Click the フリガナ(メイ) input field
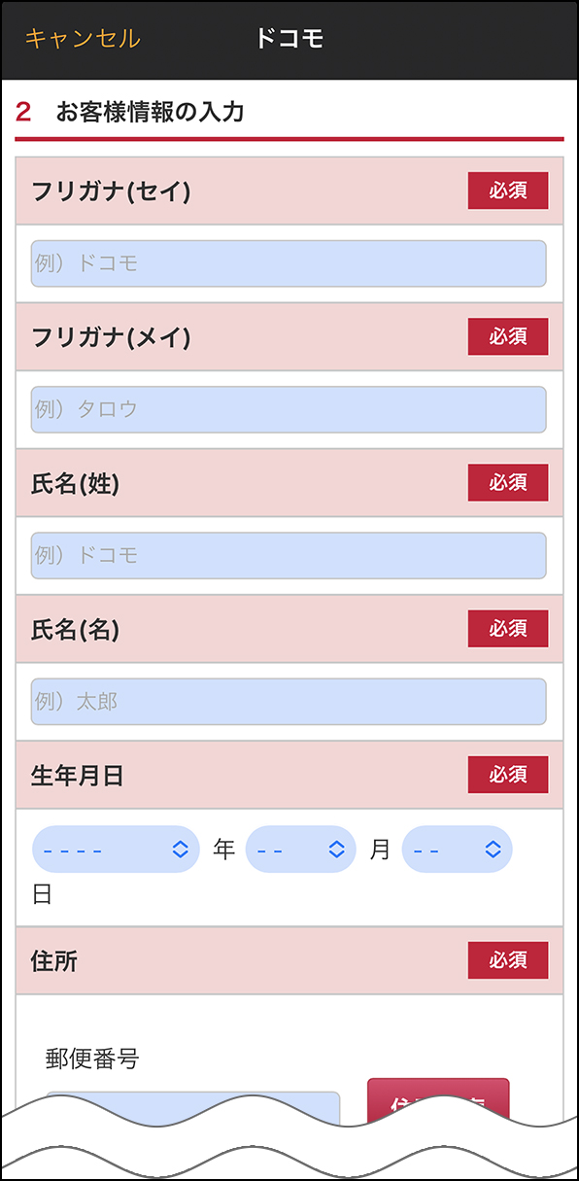The image size is (579, 1181). pyautogui.click(x=289, y=409)
